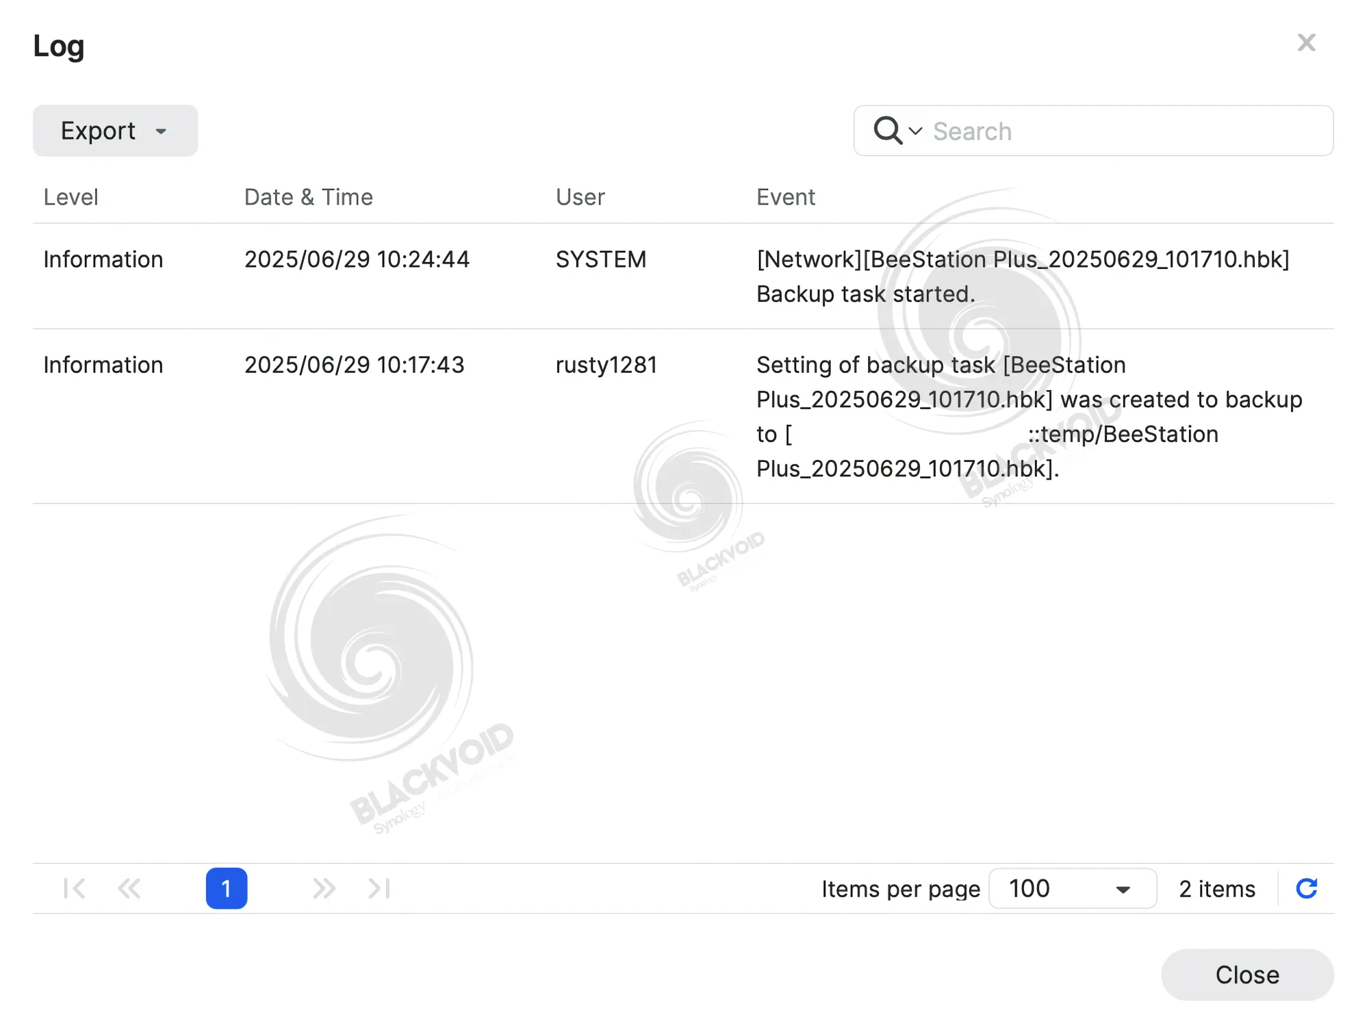This screenshot has height=1019, width=1369.
Task: Select the 2025/06/29 10:17:43 timestamp
Action: tap(354, 365)
